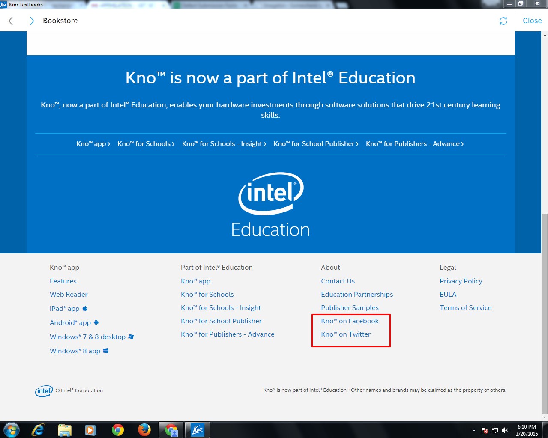Open the Android app link

click(70, 323)
